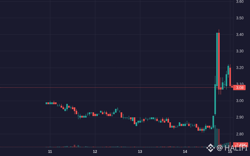Select the 3.50 price axis label
The width and height of the screenshot is (250, 156).
tap(240, 18)
